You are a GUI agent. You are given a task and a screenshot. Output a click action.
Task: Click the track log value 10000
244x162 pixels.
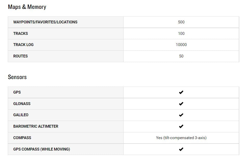[x=181, y=45]
